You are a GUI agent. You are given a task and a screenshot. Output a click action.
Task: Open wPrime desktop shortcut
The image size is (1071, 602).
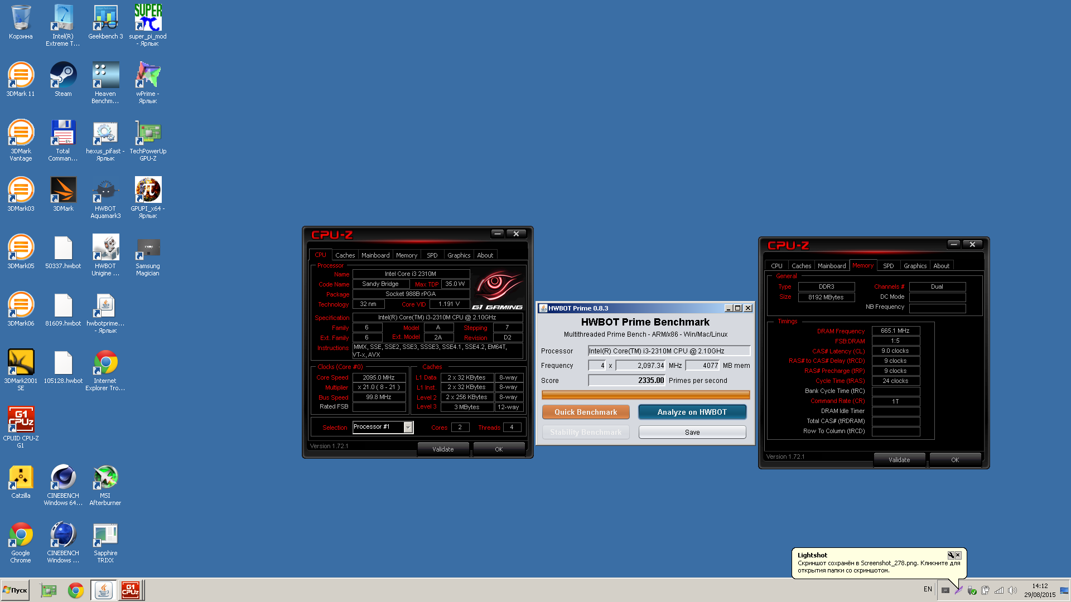point(148,82)
